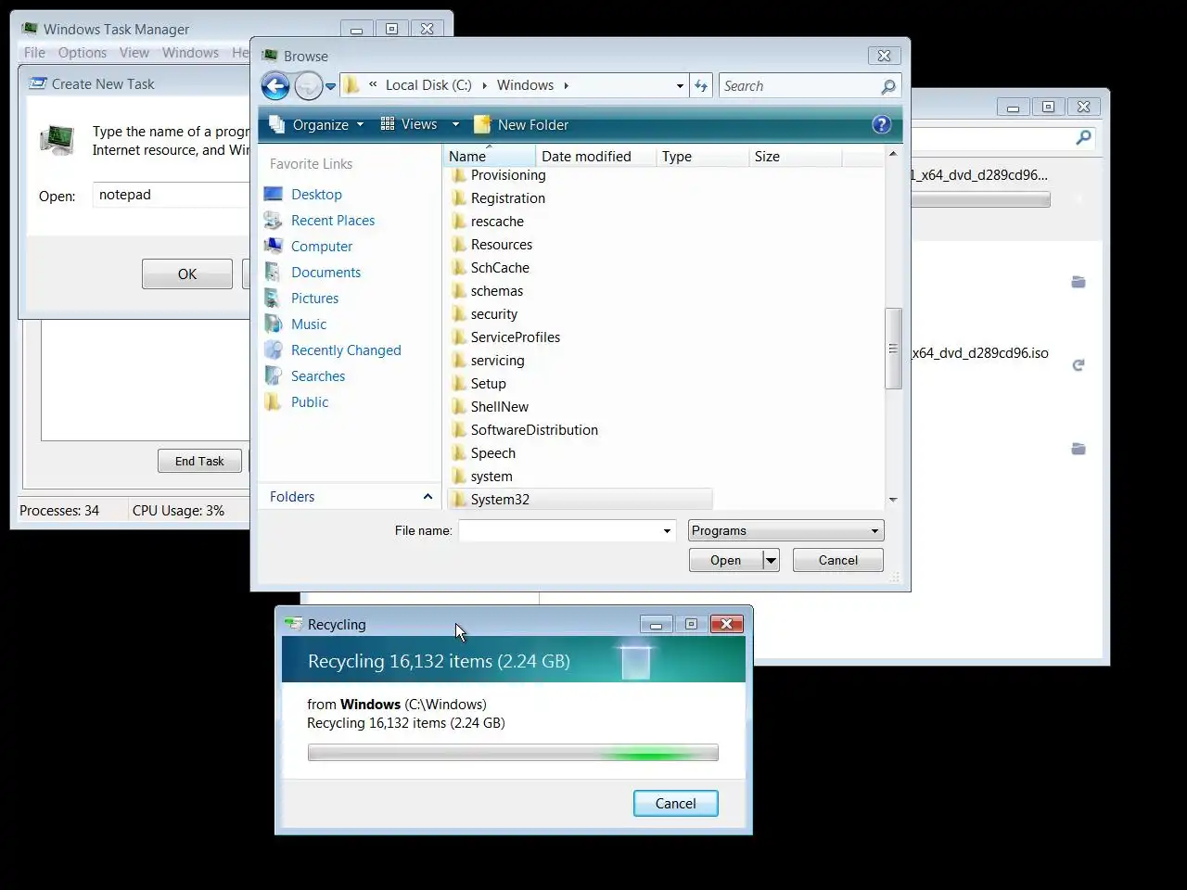Open Recently Changed link
The width and height of the screenshot is (1187, 890).
[x=346, y=350]
